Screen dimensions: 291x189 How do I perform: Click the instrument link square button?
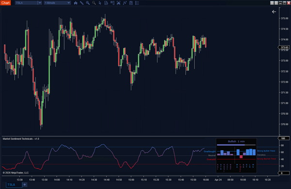click(272, 3)
